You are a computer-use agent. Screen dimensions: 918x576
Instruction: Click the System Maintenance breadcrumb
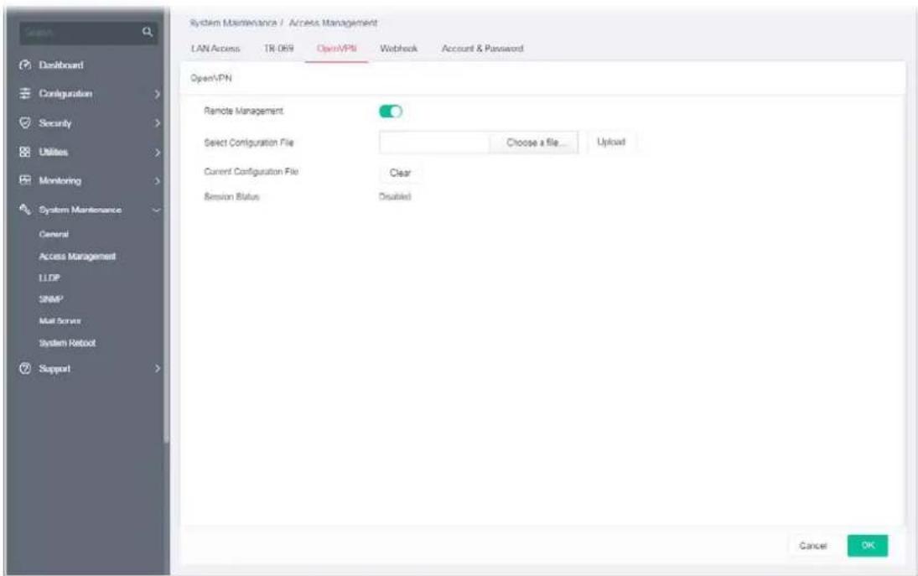[x=233, y=23]
